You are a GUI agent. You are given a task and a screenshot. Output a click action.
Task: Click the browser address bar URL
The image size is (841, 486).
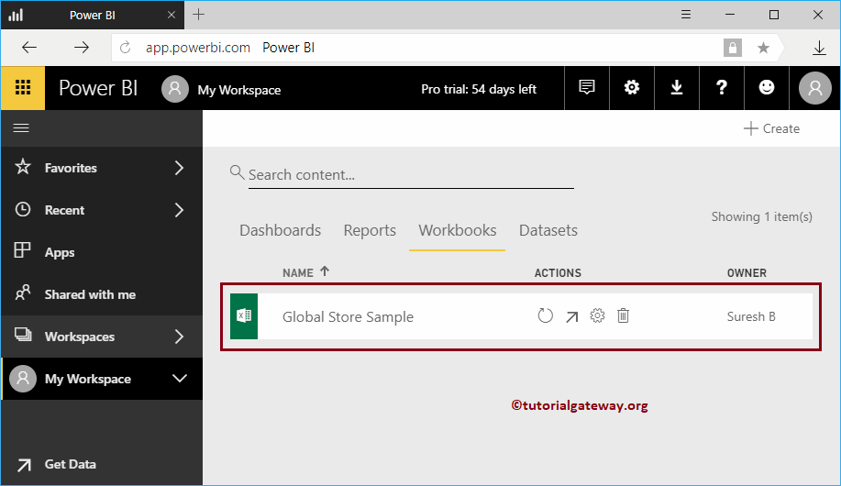pyautogui.click(x=198, y=48)
